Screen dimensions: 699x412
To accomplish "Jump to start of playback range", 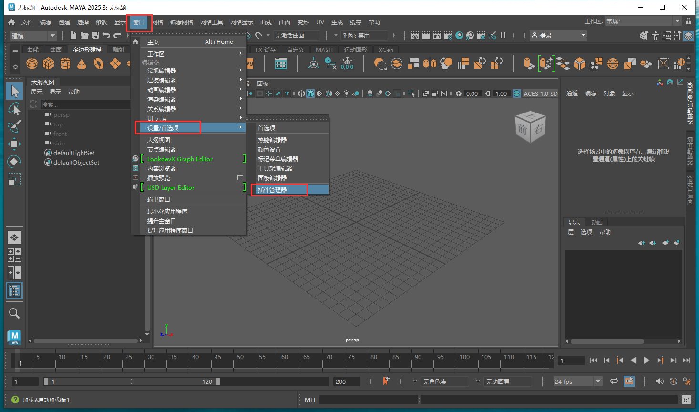I will click(593, 360).
